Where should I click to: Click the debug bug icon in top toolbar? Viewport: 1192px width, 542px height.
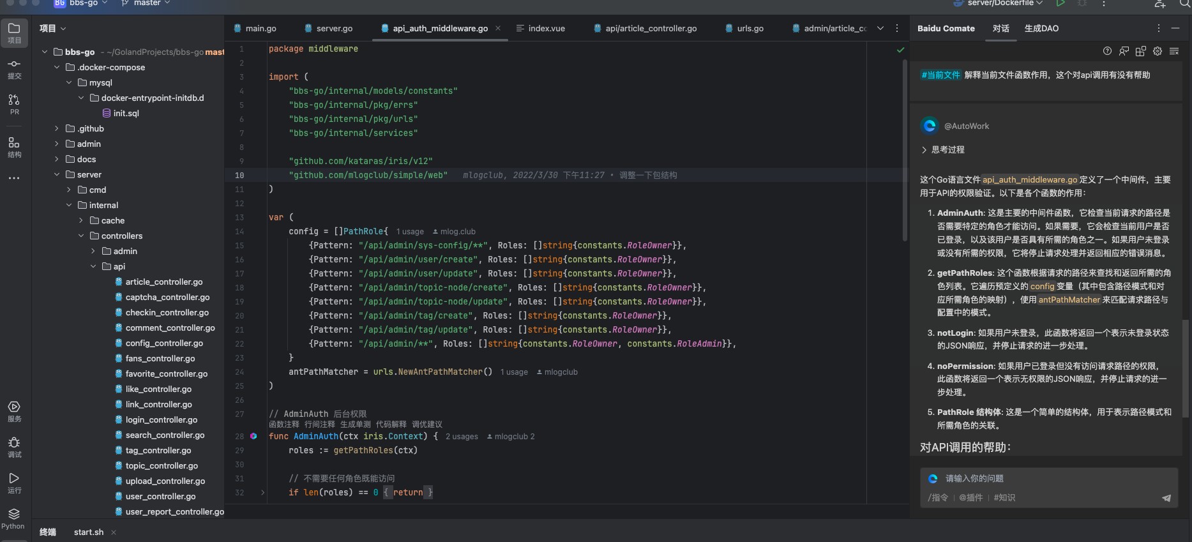[1082, 3]
